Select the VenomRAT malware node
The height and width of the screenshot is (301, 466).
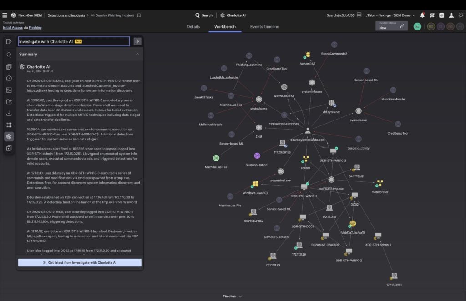pos(308,55)
